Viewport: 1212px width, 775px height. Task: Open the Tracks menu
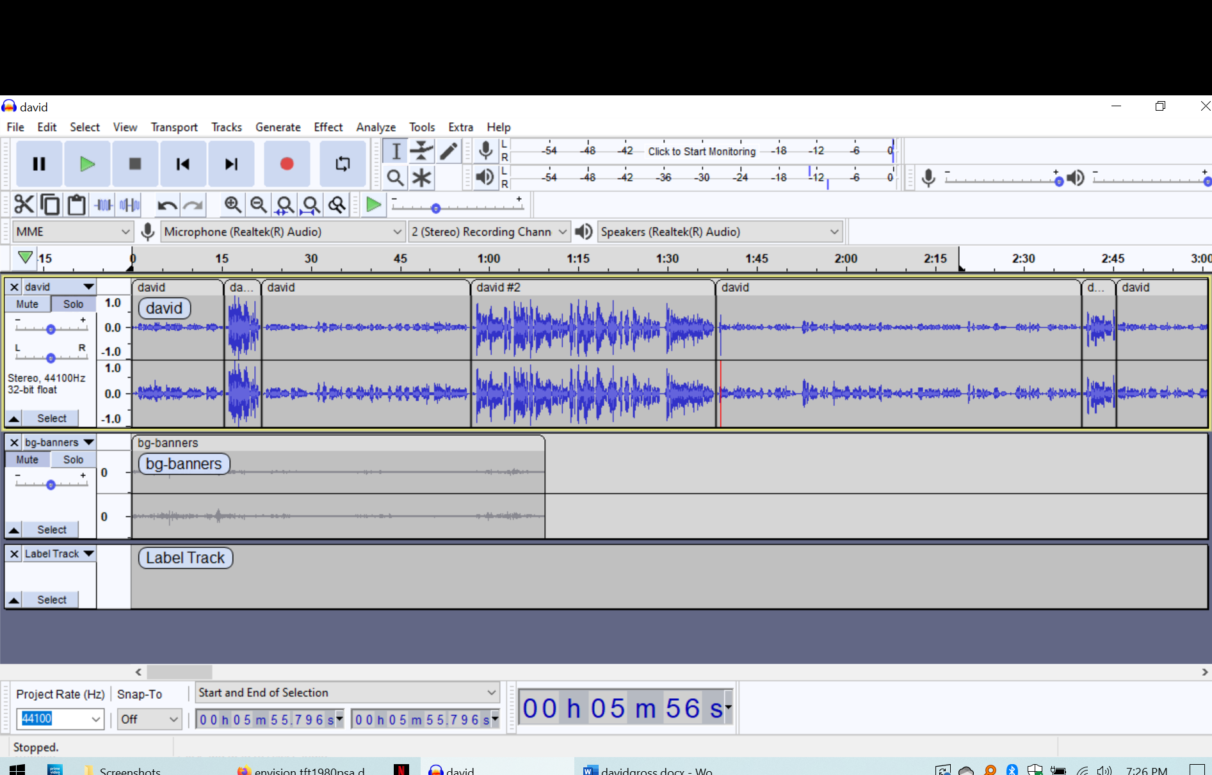click(227, 127)
